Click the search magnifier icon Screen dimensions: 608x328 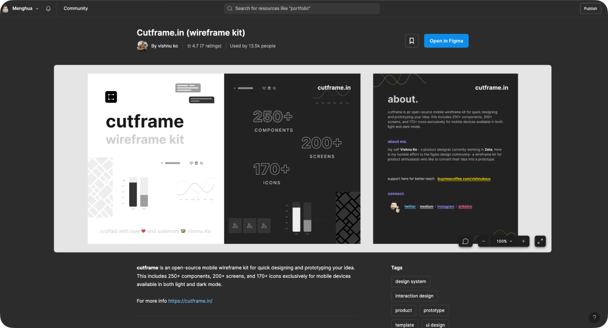[x=230, y=9]
